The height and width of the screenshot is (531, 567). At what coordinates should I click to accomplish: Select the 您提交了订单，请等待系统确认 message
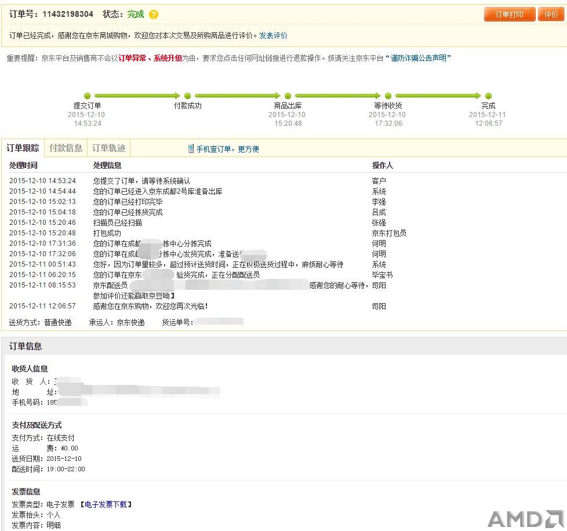click(141, 181)
